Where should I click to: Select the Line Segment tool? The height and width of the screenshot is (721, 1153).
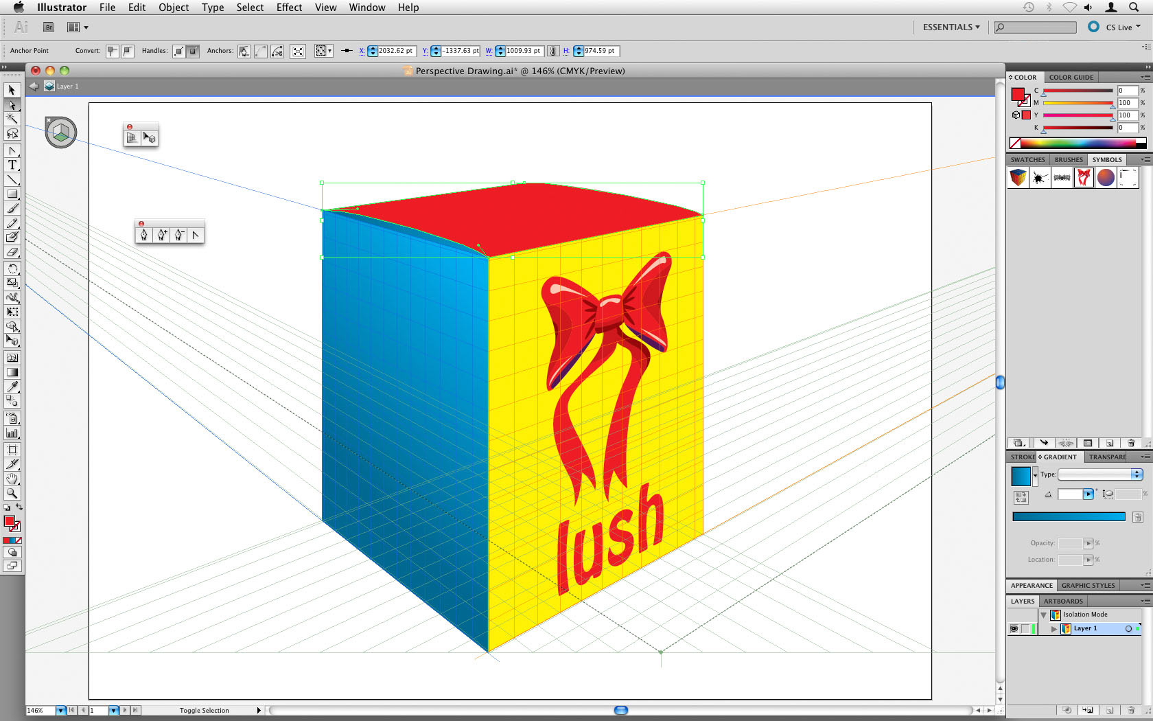click(x=12, y=179)
